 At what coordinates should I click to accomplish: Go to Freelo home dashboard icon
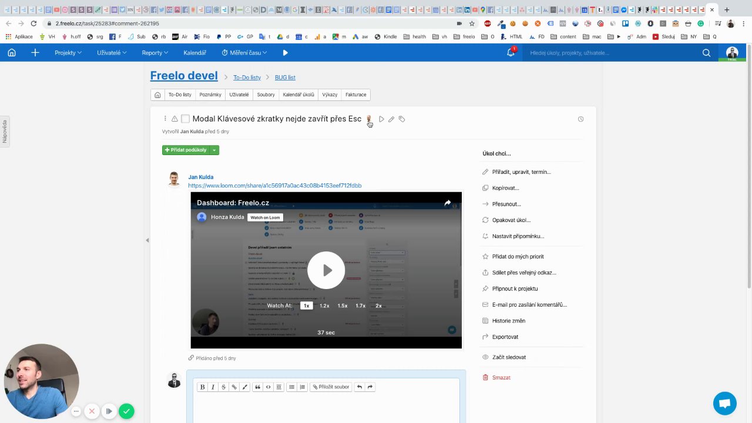click(x=12, y=53)
